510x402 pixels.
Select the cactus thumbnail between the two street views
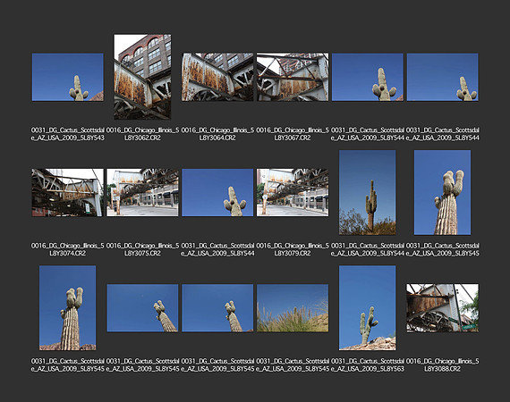[x=217, y=193]
